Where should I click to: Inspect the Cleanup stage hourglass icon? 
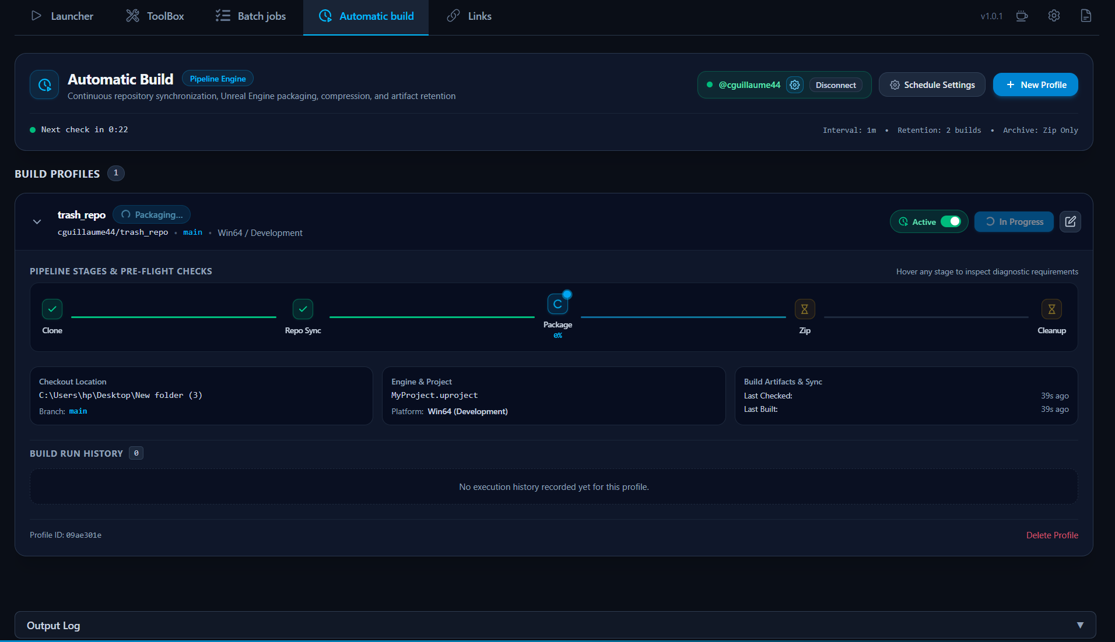[x=1051, y=309]
